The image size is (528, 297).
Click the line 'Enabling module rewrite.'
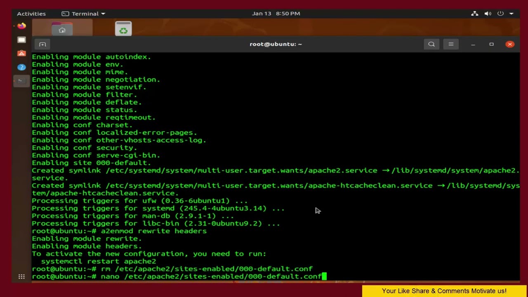tap(87, 238)
